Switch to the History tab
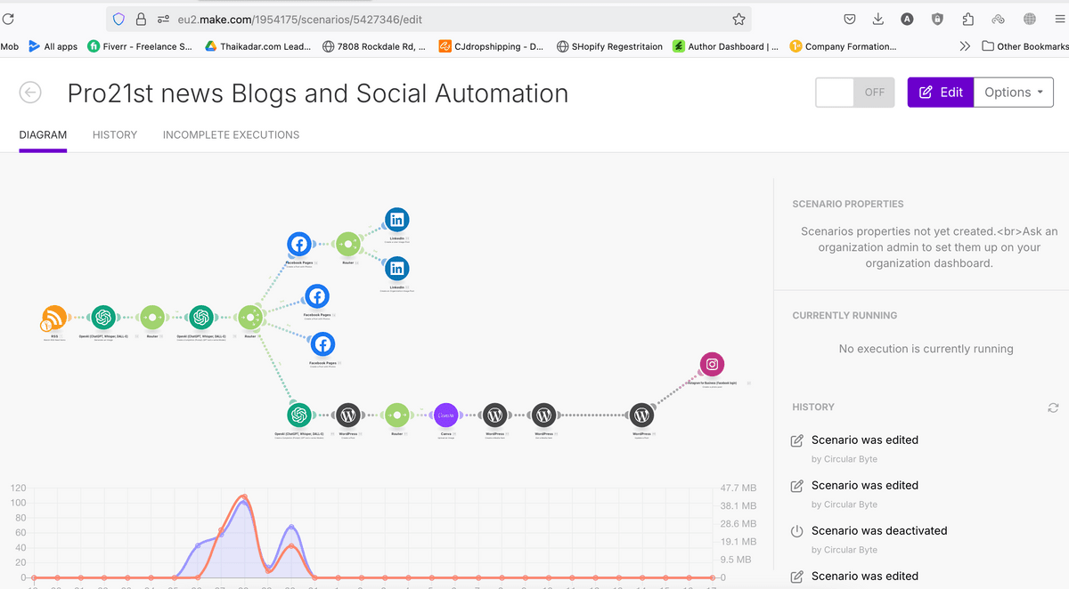Screen dimensions: 1069x589 (x=115, y=135)
